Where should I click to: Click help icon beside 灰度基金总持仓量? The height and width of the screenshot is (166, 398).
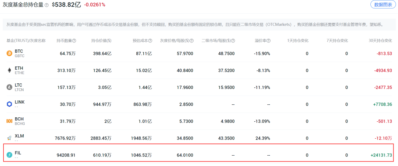coord(46,5)
